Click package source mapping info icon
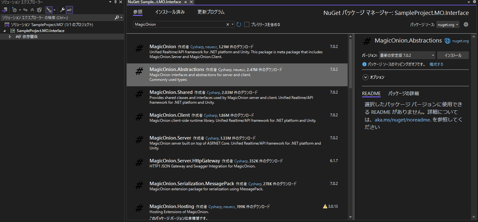478x222 pixels. [x=364, y=64]
